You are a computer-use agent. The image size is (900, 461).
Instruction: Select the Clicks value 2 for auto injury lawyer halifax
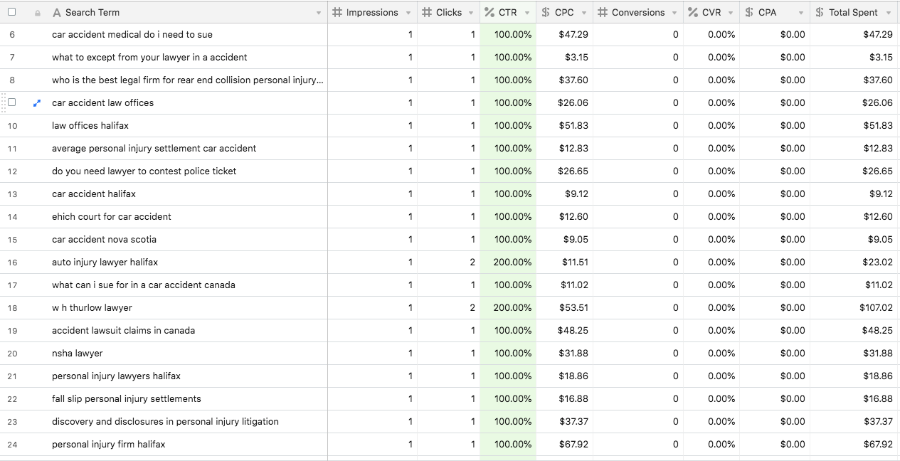coord(449,262)
